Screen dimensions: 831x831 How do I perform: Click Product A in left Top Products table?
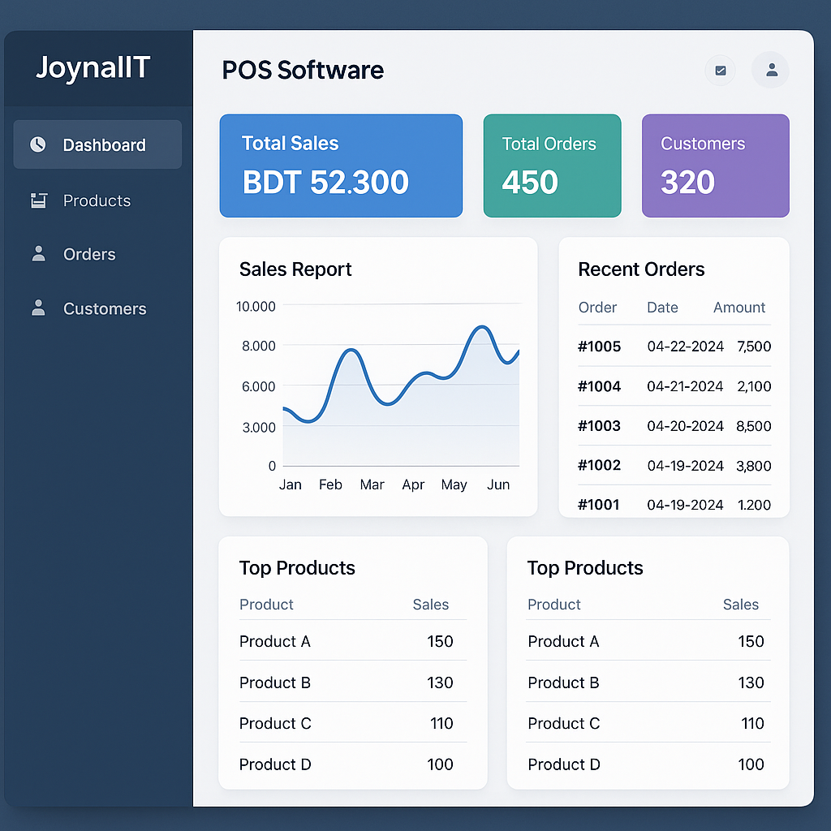[x=275, y=641]
